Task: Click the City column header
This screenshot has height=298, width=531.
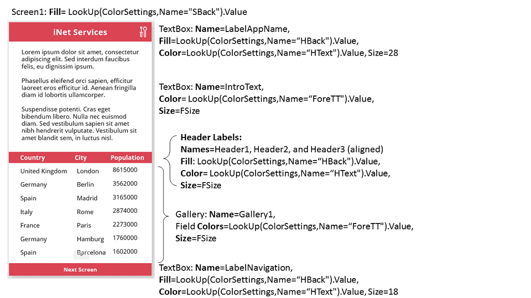Action: [81, 158]
